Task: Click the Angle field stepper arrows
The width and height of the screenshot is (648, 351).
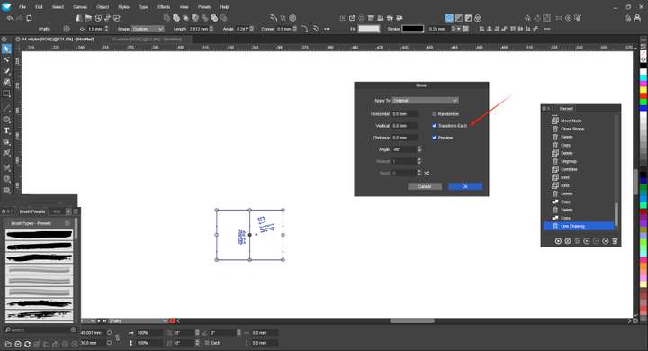Action: point(419,149)
